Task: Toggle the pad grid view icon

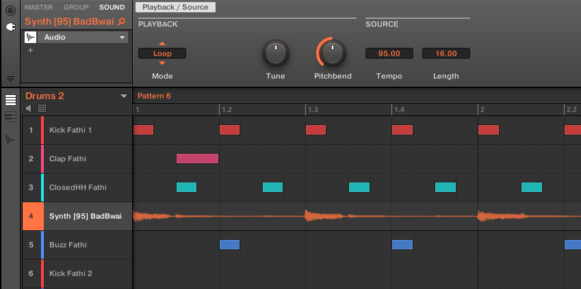Action: click(x=42, y=109)
